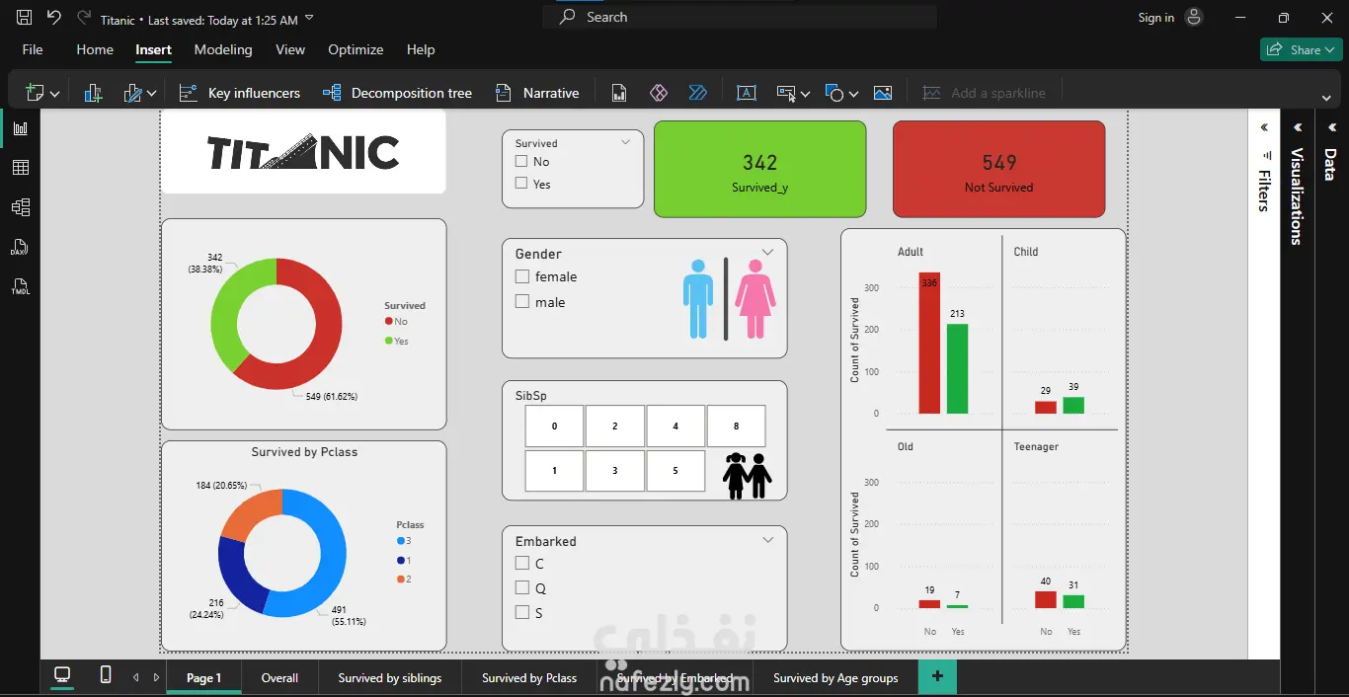Viewport: 1349px width, 697px height.
Task: Click the New page icon in ribbon
Action: pos(36,93)
